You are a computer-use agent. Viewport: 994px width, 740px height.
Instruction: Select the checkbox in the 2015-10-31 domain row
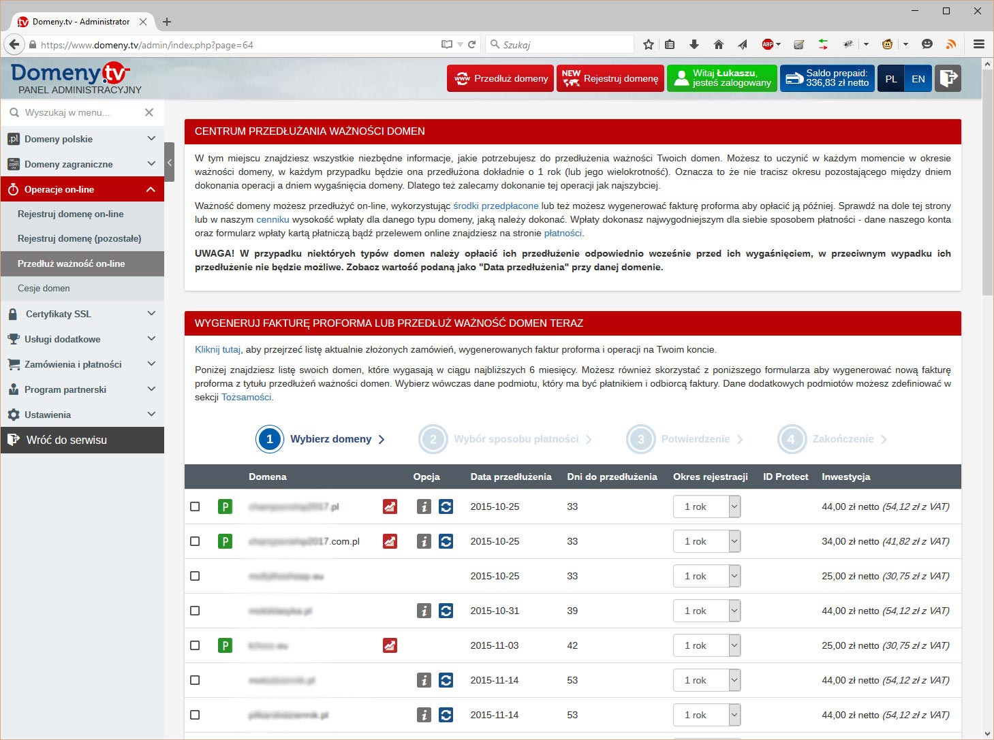pos(195,611)
